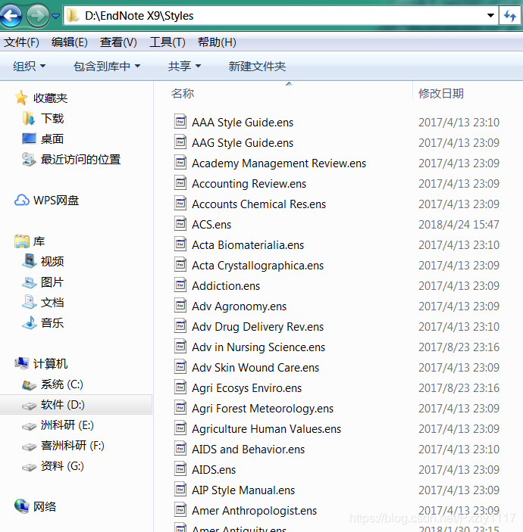Viewport: 523px width, 532px height.
Task: Sort by the 名称 column header
Action: point(183,93)
